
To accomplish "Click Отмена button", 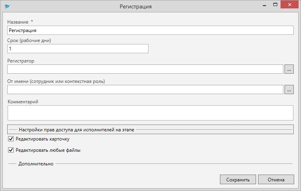I will (x=276, y=180).
